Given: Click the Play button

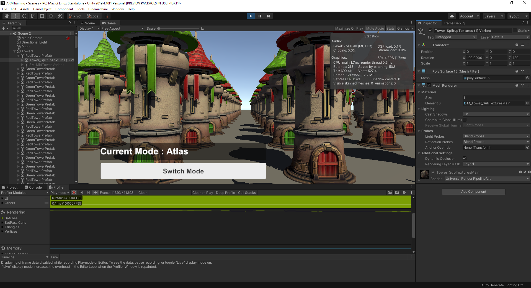Looking at the screenshot, I should pyautogui.click(x=251, y=16).
